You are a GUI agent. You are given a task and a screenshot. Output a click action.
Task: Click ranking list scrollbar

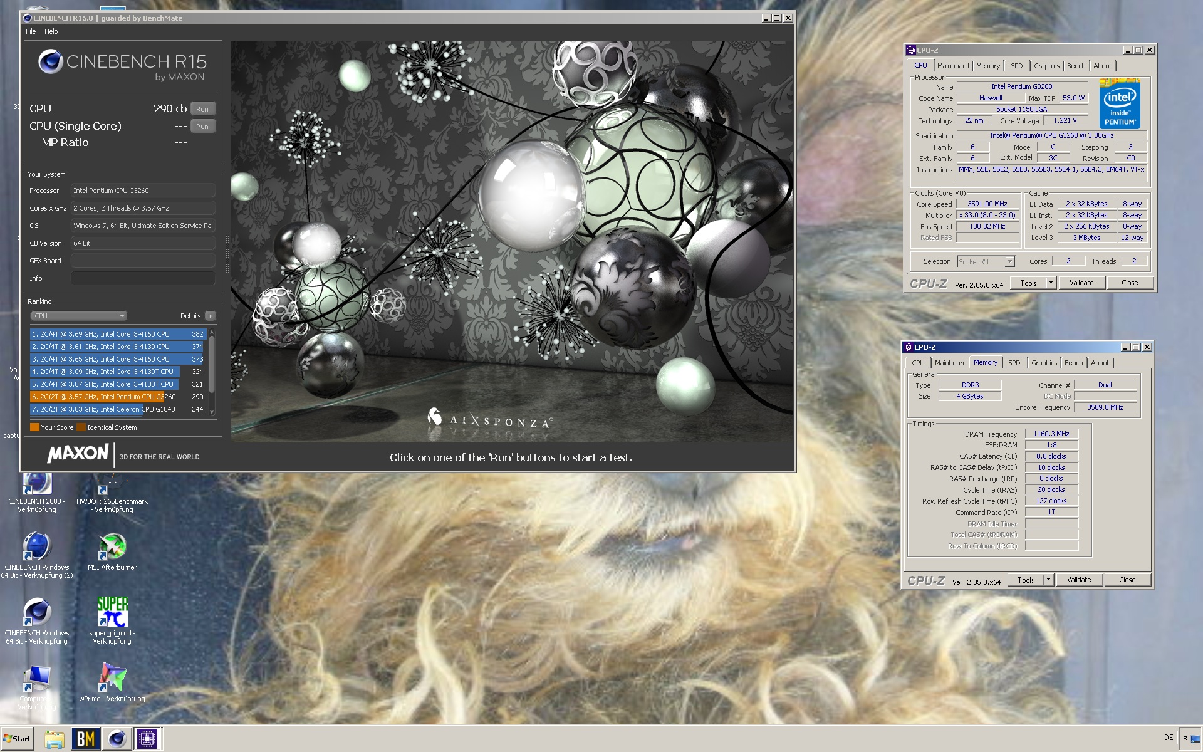pyautogui.click(x=212, y=365)
